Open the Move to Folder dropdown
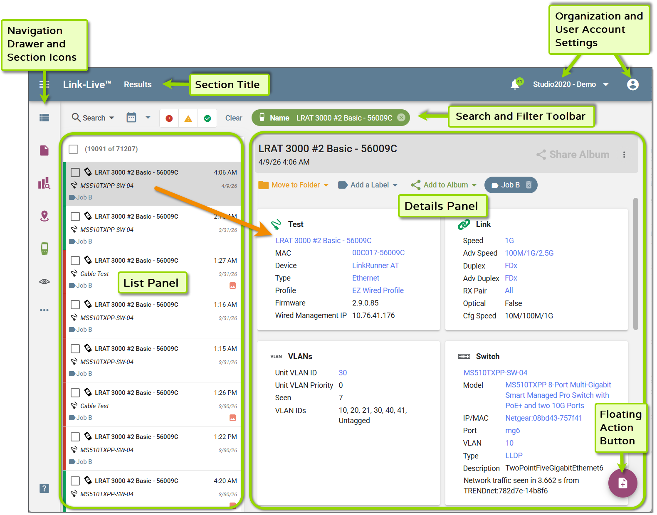Image resolution: width=657 pixels, height=515 pixels. click(x=294, y=185)
